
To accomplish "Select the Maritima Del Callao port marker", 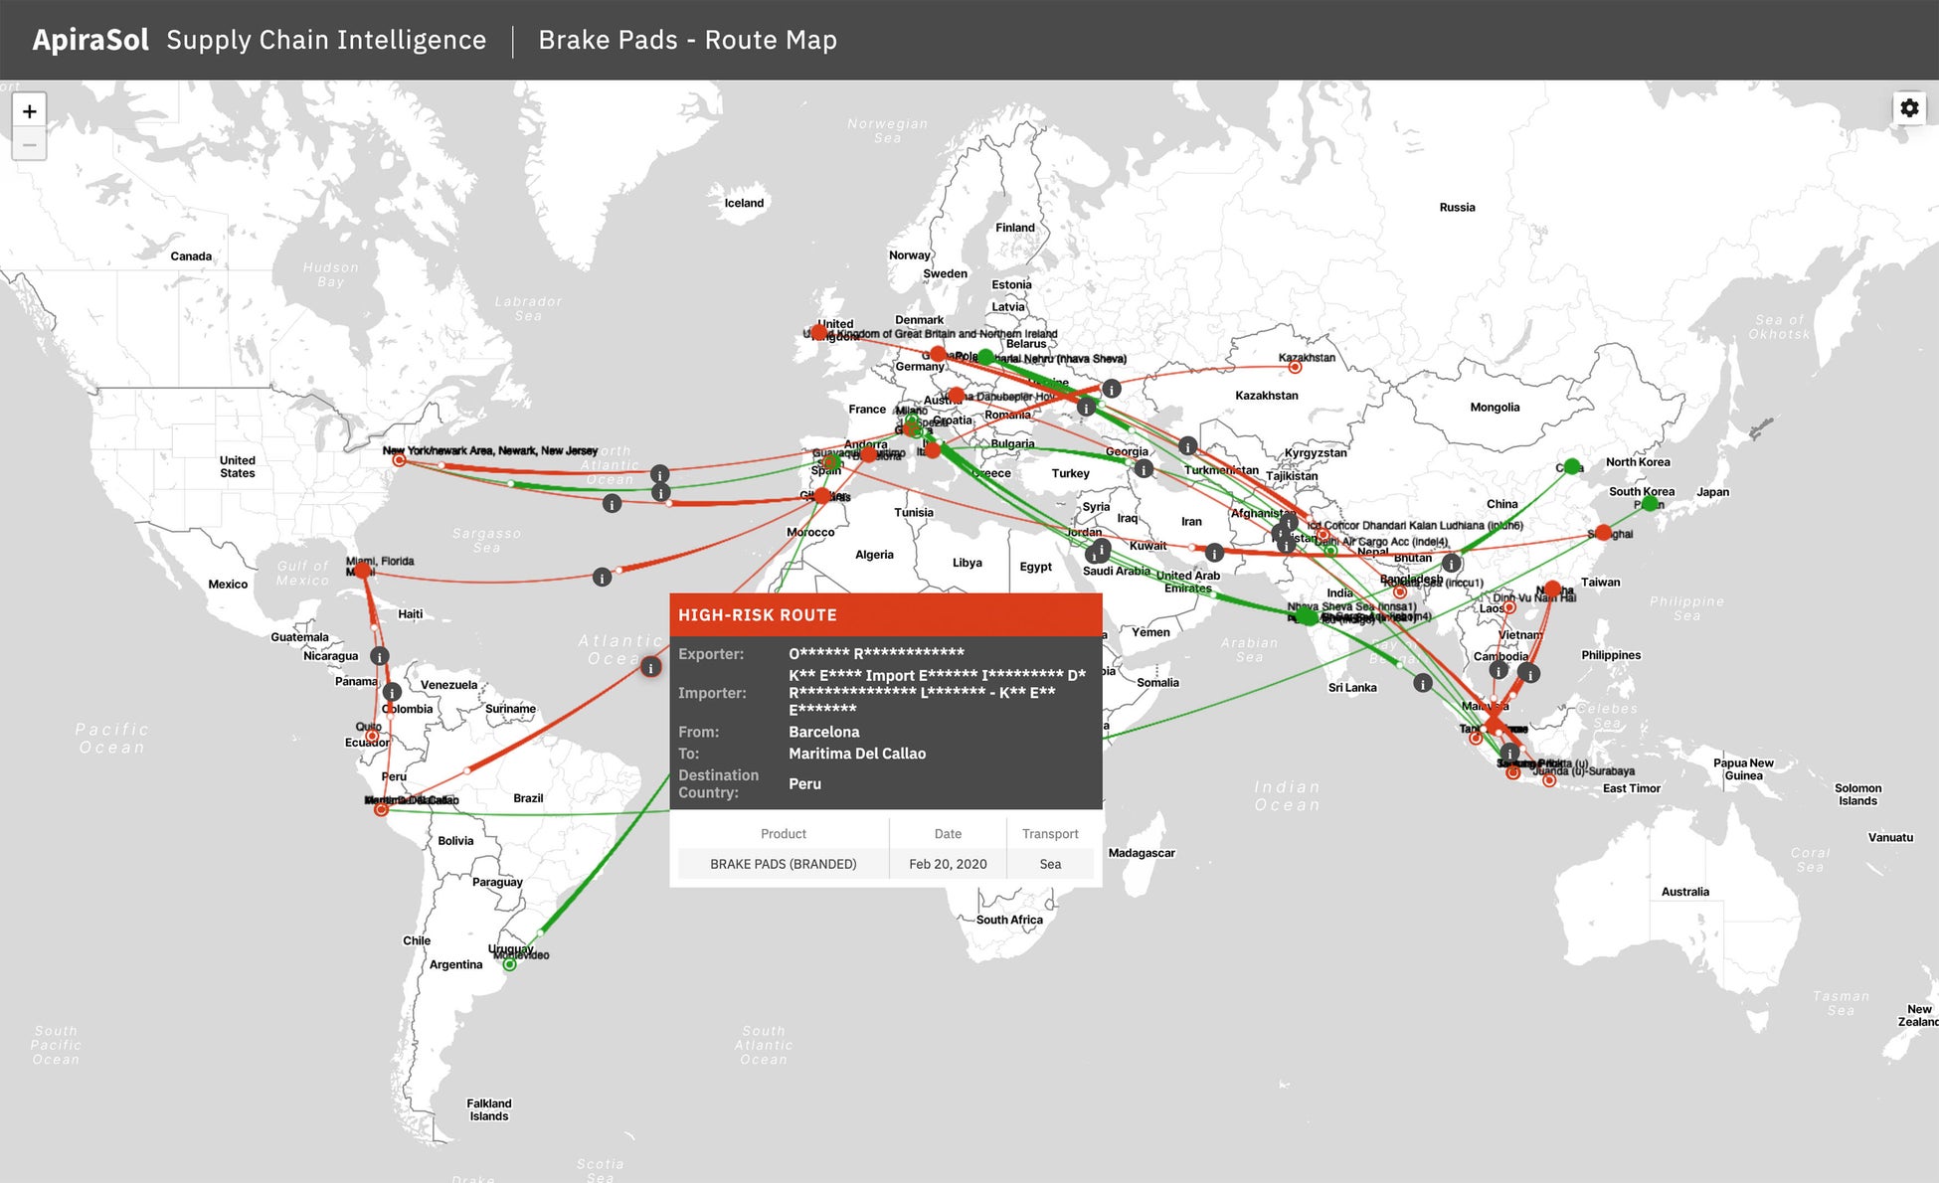I will [381, 810].
